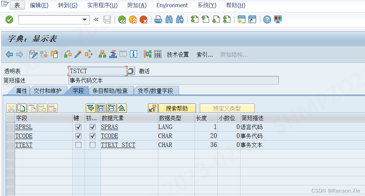Open the 帮助(H) menu

pyautogui.click(x=236, y=5)
